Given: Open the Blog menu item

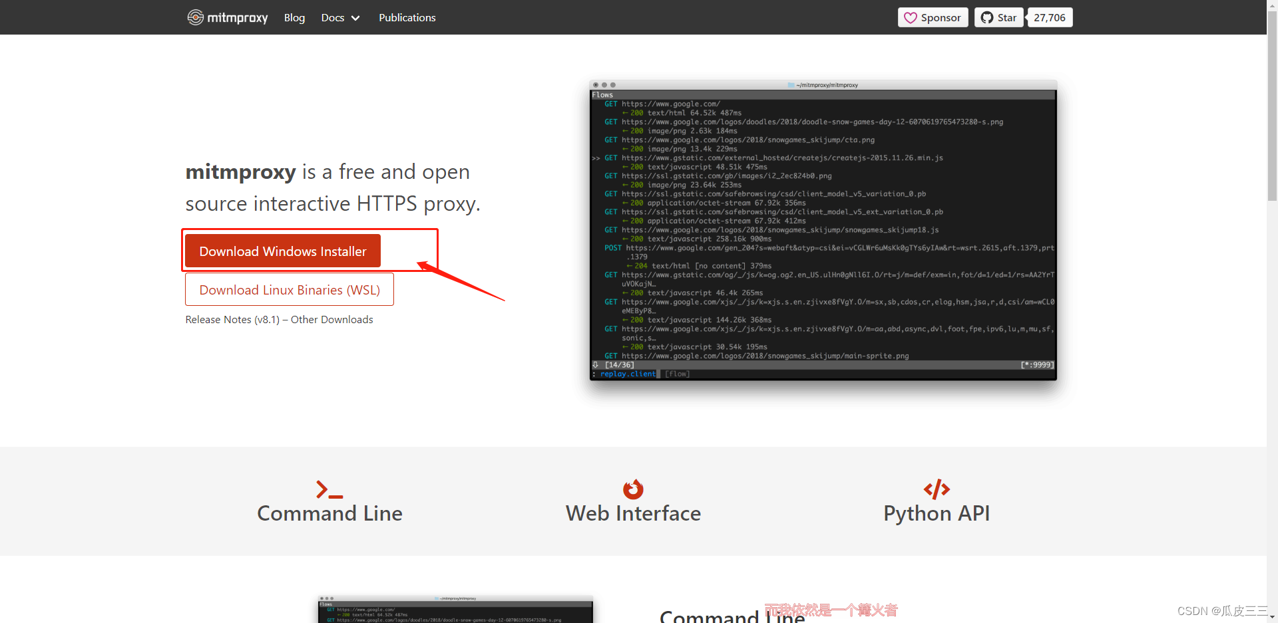Looking at the screenshot, I should pos(294,18).
